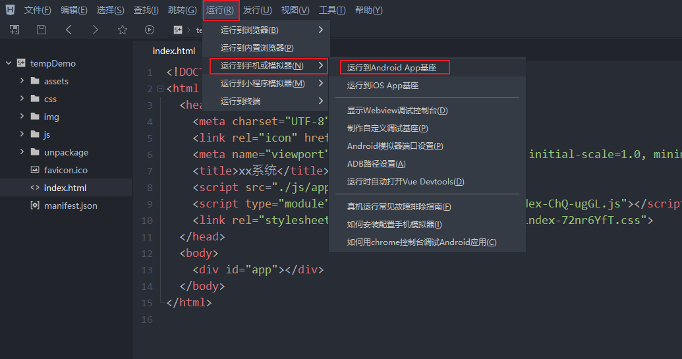Open 如何用chrome控制台调试Android应用(C)
The height and width of the screenshot is (359, 682).
427,242
